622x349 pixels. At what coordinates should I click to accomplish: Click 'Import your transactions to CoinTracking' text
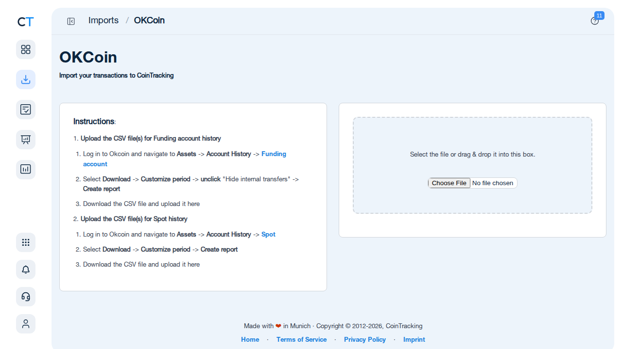[117, 75]
